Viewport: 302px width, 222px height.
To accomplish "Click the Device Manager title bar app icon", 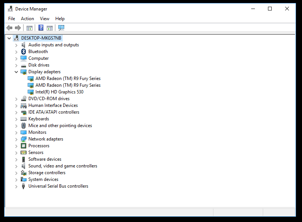I will point(10,9).
